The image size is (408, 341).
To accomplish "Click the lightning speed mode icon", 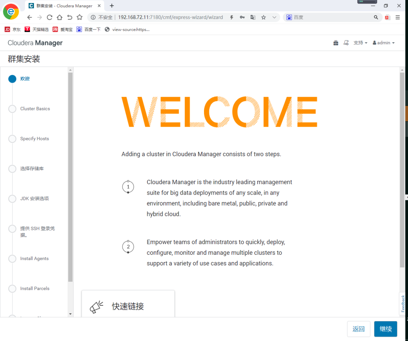I will (232, 17).
